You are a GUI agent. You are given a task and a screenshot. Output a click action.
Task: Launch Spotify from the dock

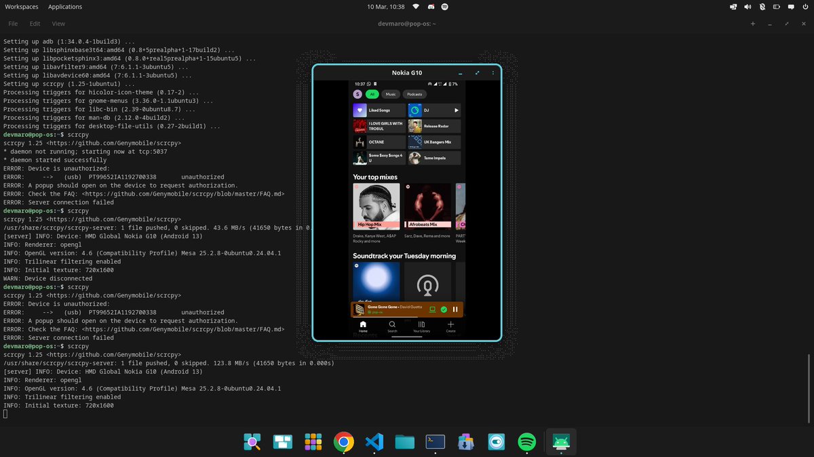pyautogui.click(x=527, y=442)
